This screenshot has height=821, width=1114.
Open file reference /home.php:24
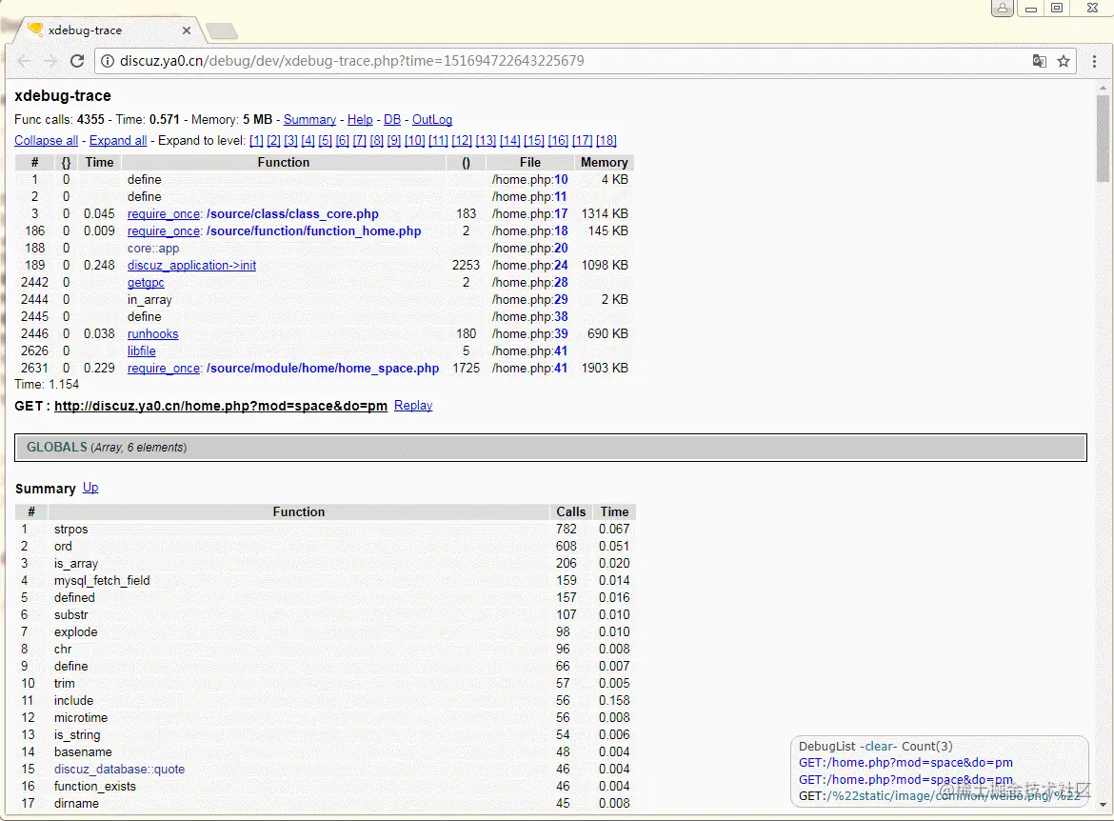click(x=530, y=265)
